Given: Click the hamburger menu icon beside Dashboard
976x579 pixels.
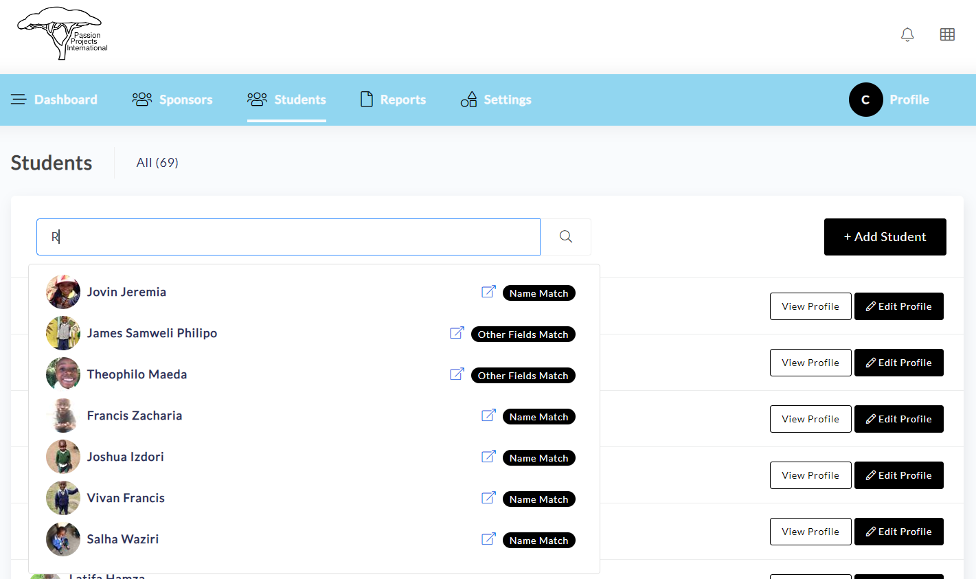Looking at the screenshot, I should coord(19,100).
